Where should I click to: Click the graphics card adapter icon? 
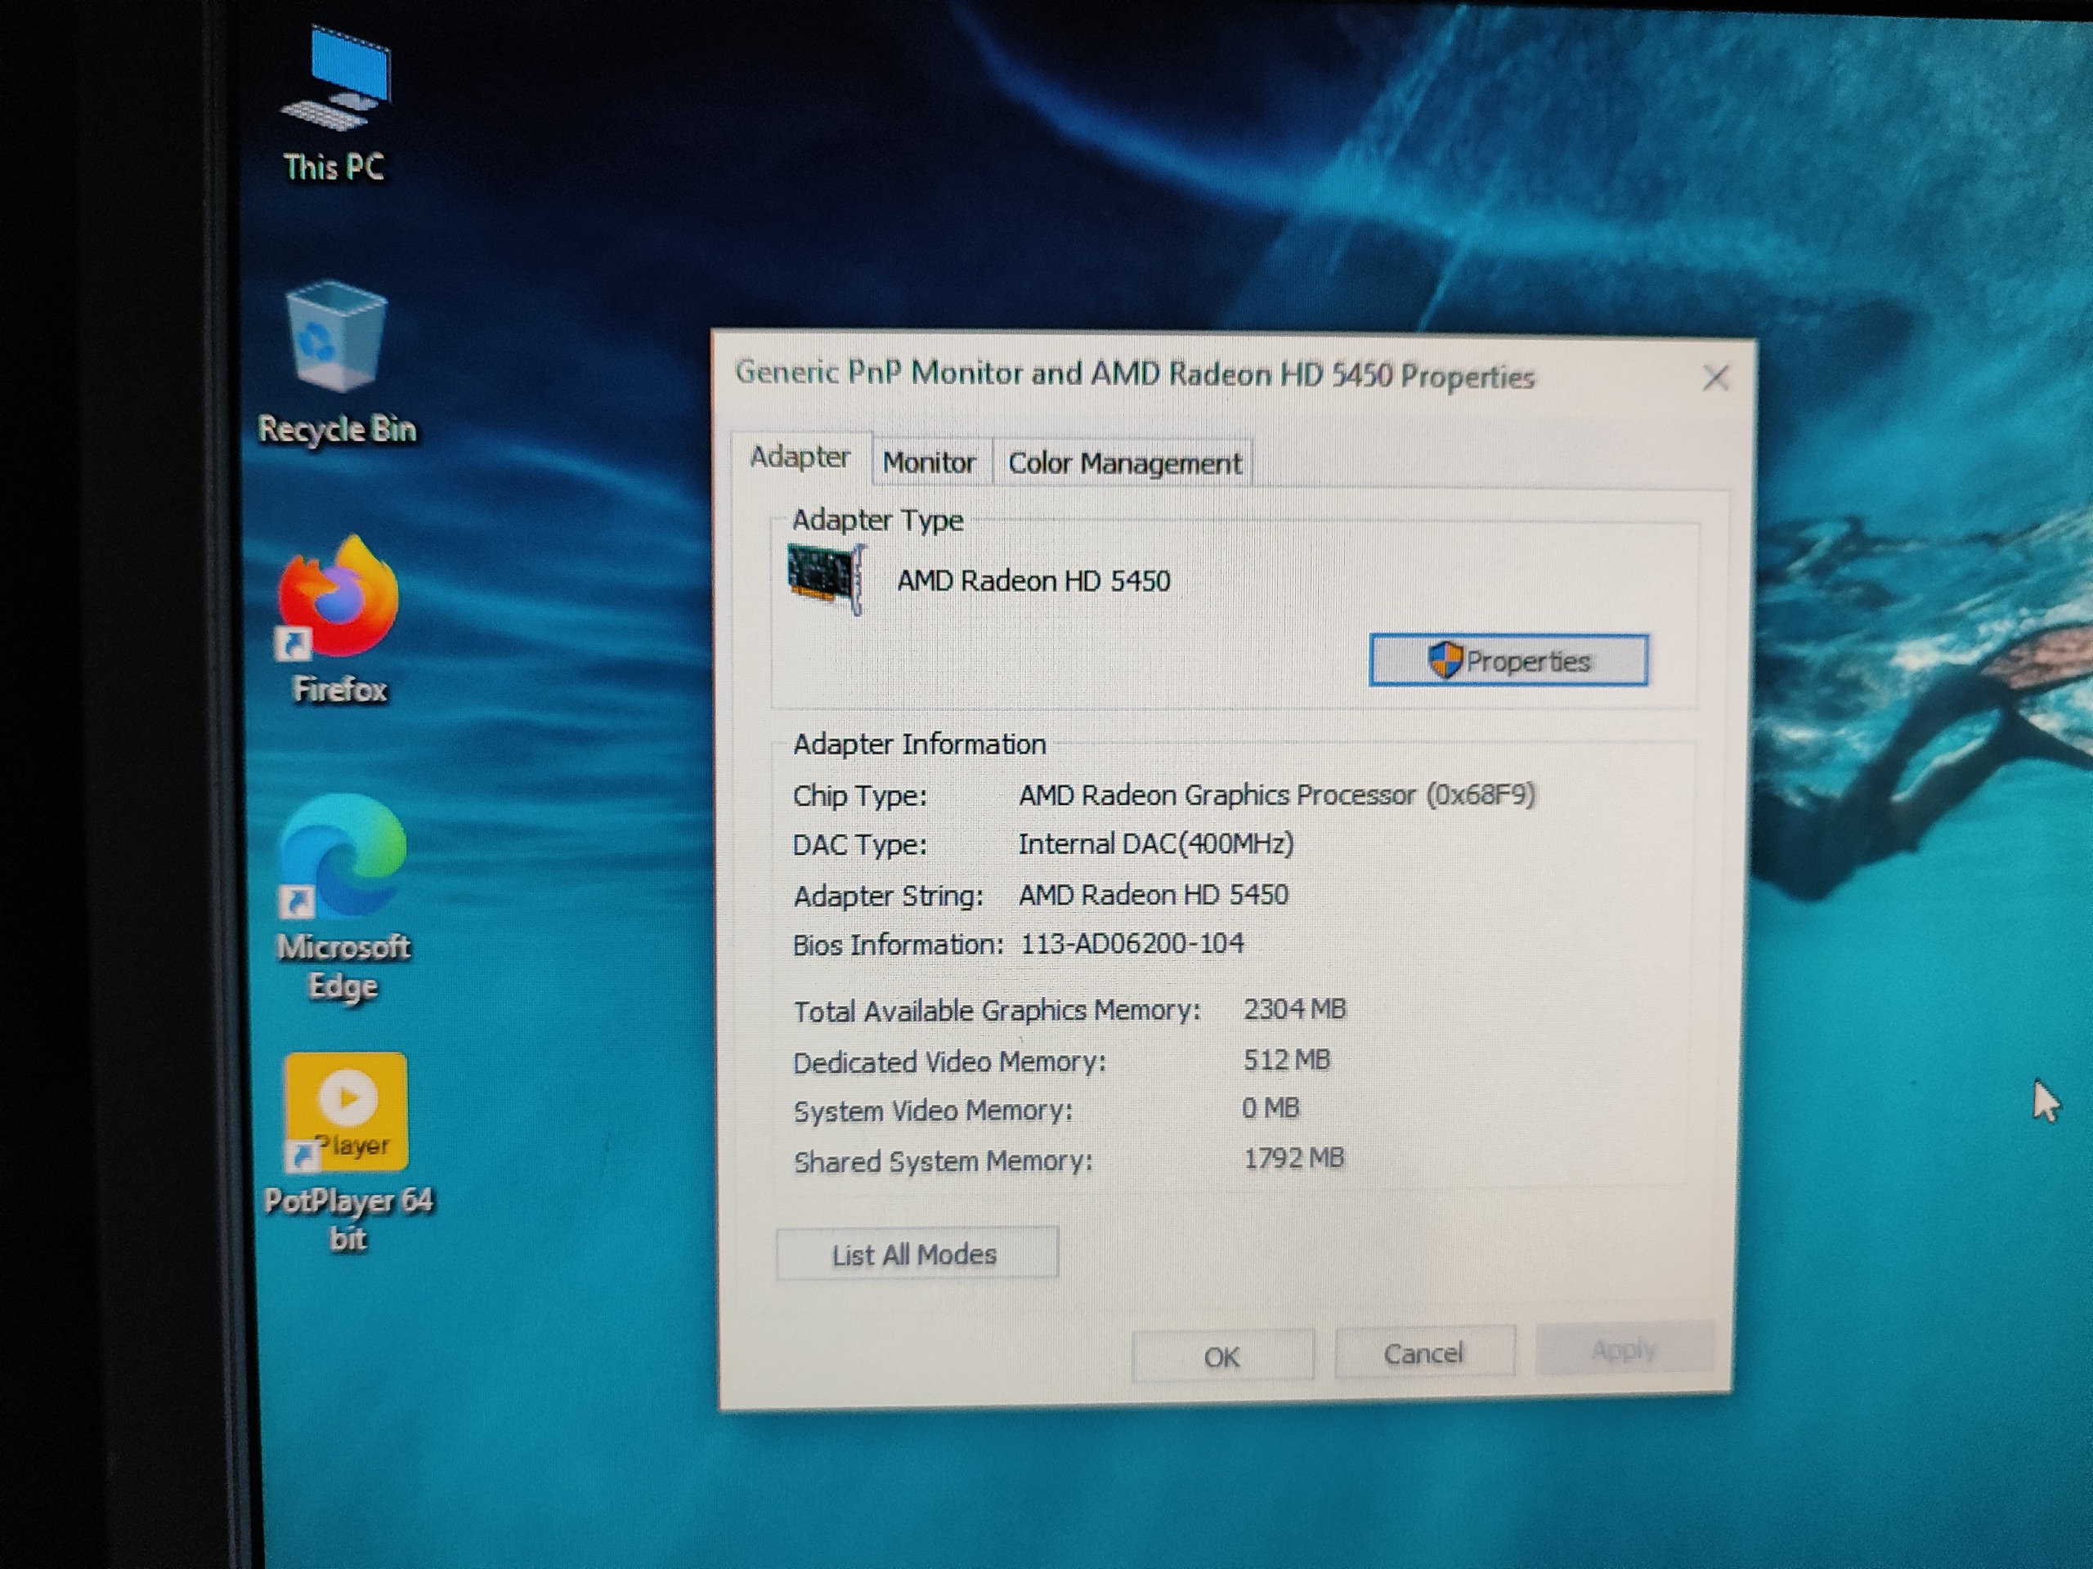pyautogui.click(x=826, y=579)
